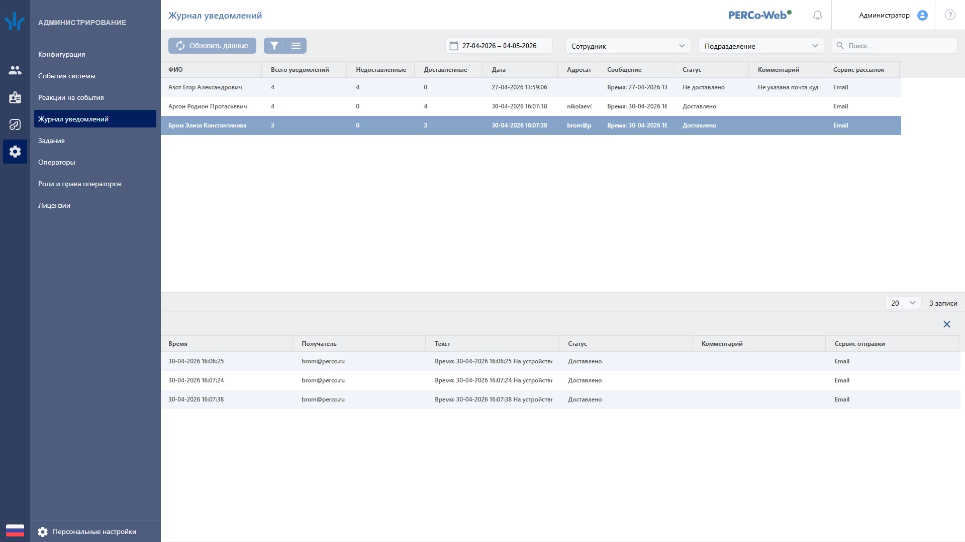Viewport: 965px width, 542px height.
Task: Click the PERCo logo icon in sidebar
Action: pyautogui.click(x=15, y=22)
